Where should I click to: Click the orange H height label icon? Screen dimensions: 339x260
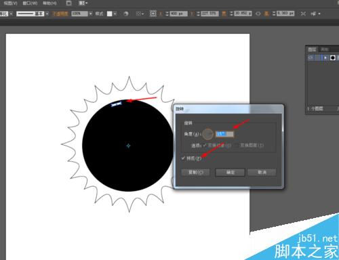[266, 14]
